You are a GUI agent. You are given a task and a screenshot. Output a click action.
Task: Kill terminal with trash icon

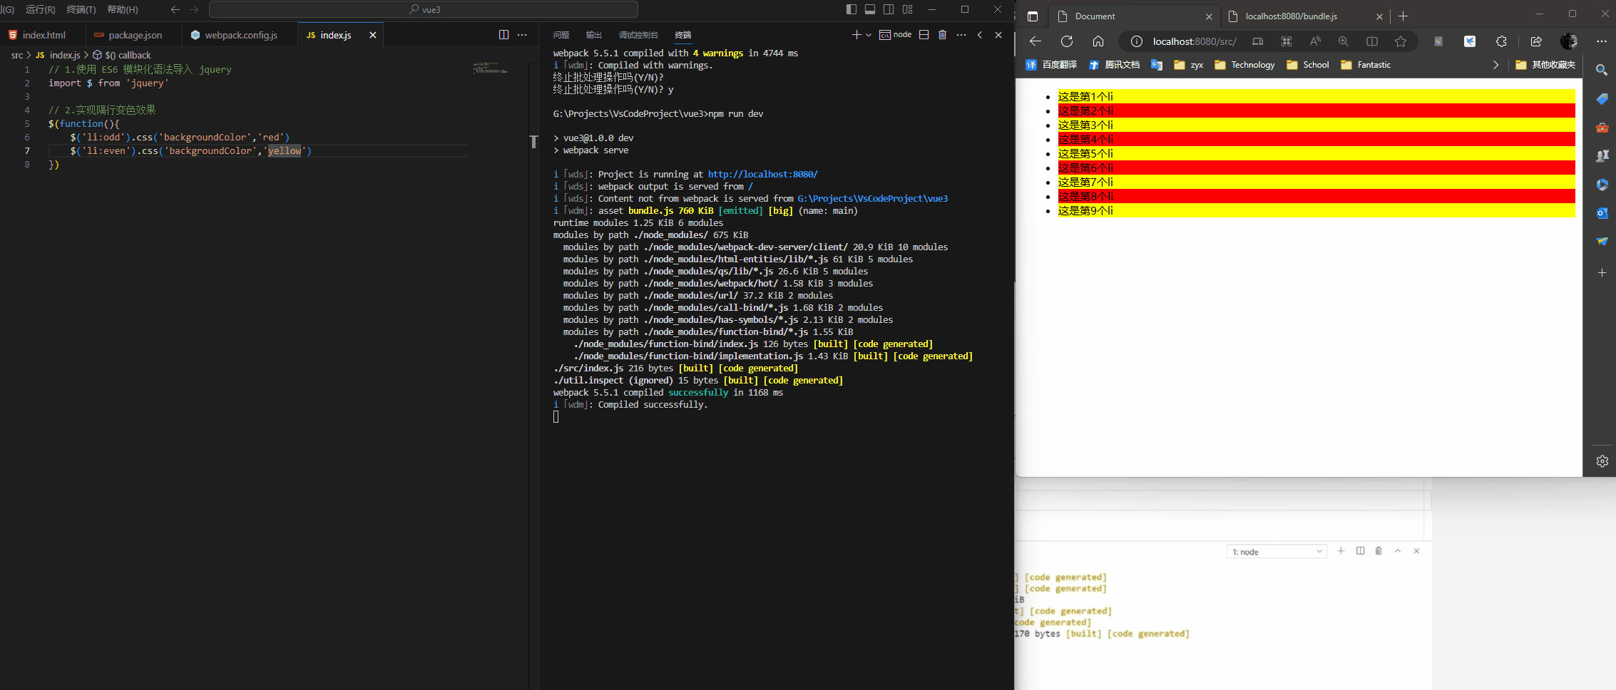(942, 35)
